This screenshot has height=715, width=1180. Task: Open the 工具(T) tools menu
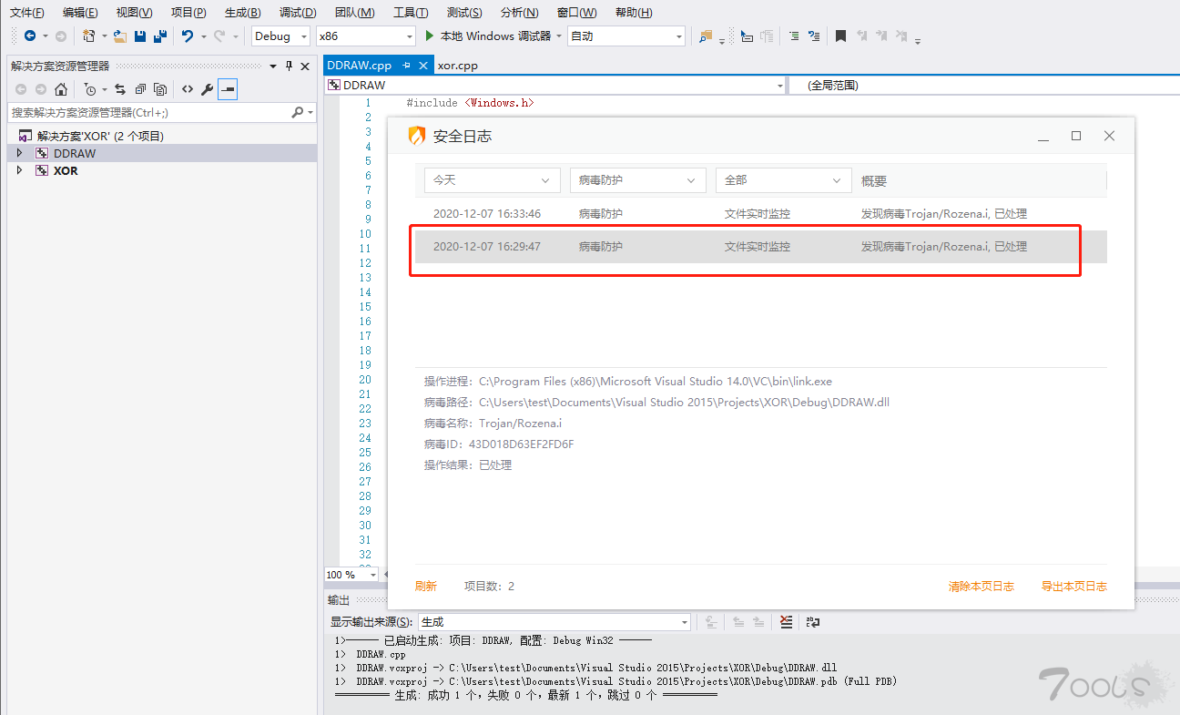point(411,13)
